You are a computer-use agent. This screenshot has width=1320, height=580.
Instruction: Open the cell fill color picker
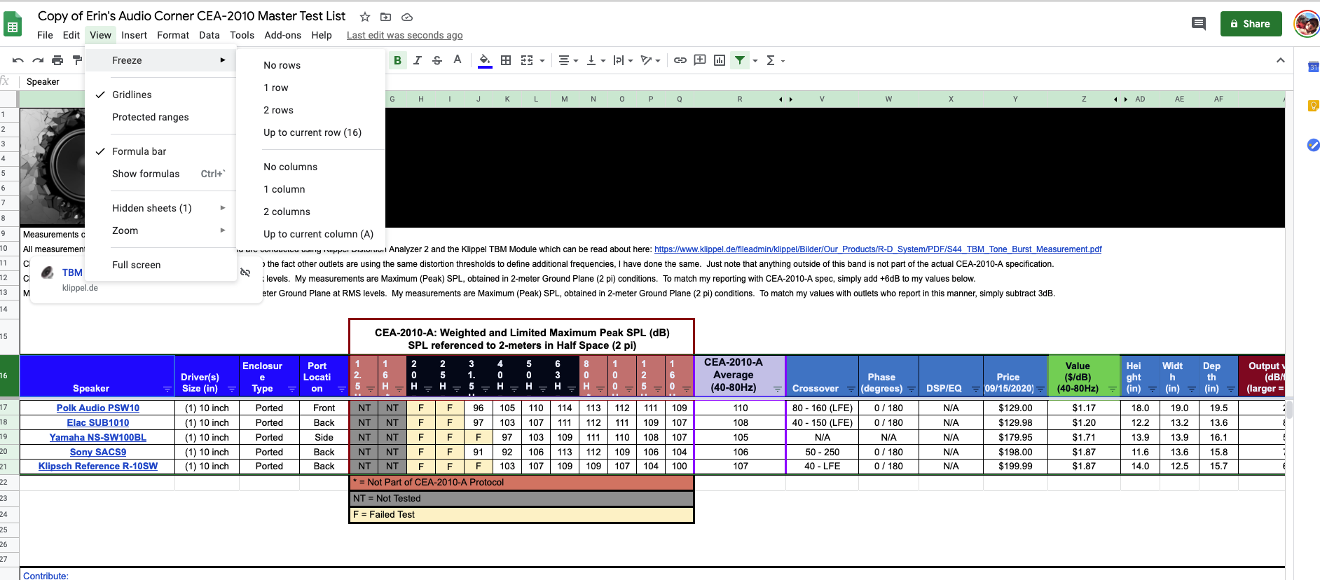(x=485, y=60)
